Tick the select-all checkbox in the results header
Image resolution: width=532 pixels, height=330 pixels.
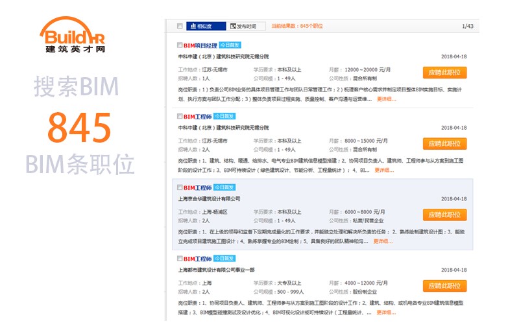pos(180,26)
